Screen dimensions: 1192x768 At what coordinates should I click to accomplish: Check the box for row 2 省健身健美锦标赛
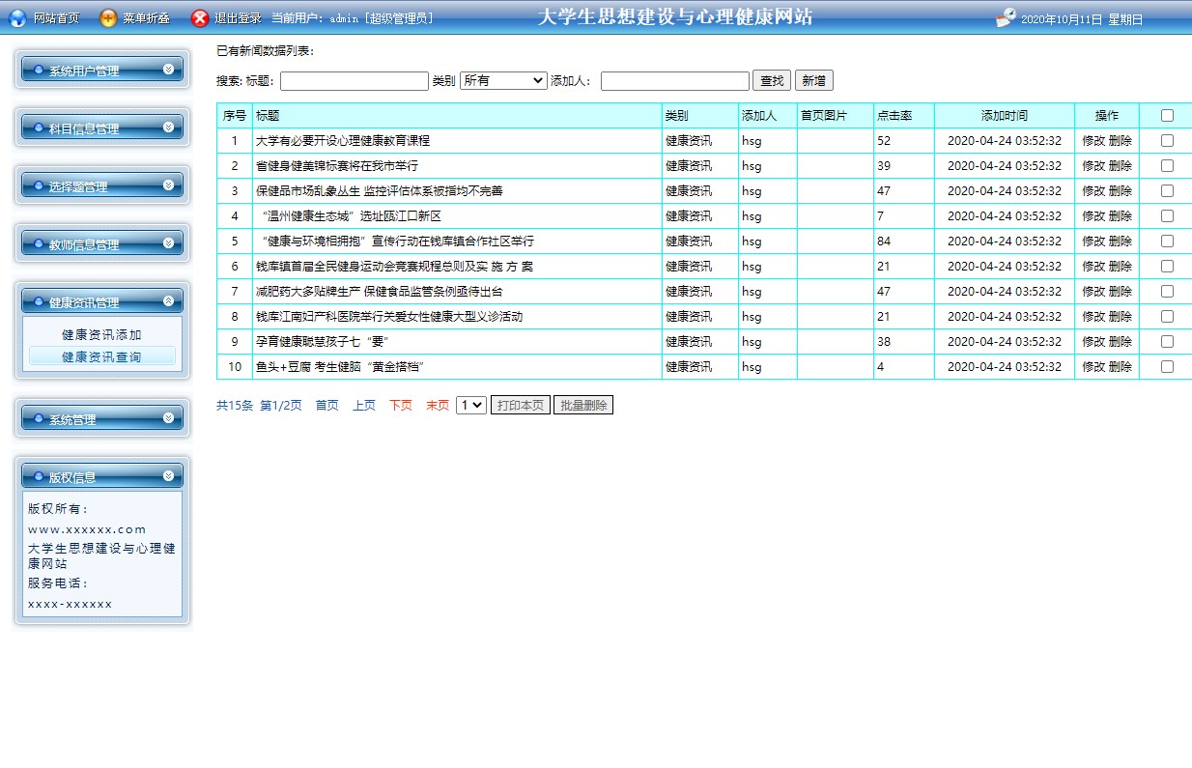click(1167, 165)
